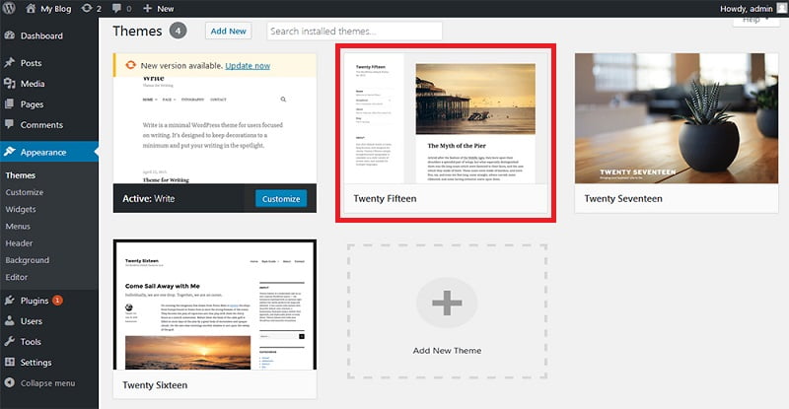
Task: Select the Header submenu item
Action: (x=19, y=243)
